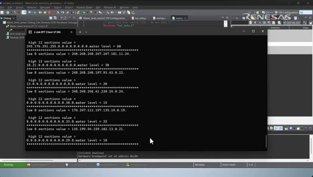Open the Renesas AI menu
This screenshot has width=313, height=177.
[110, 7]
